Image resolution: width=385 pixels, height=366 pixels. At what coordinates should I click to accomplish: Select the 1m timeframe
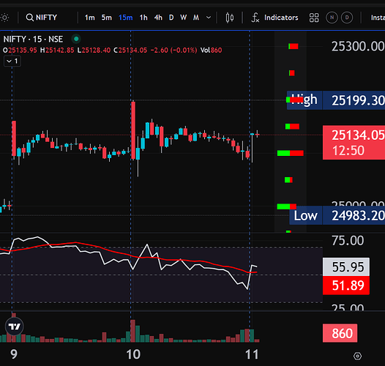pos(89,18)
